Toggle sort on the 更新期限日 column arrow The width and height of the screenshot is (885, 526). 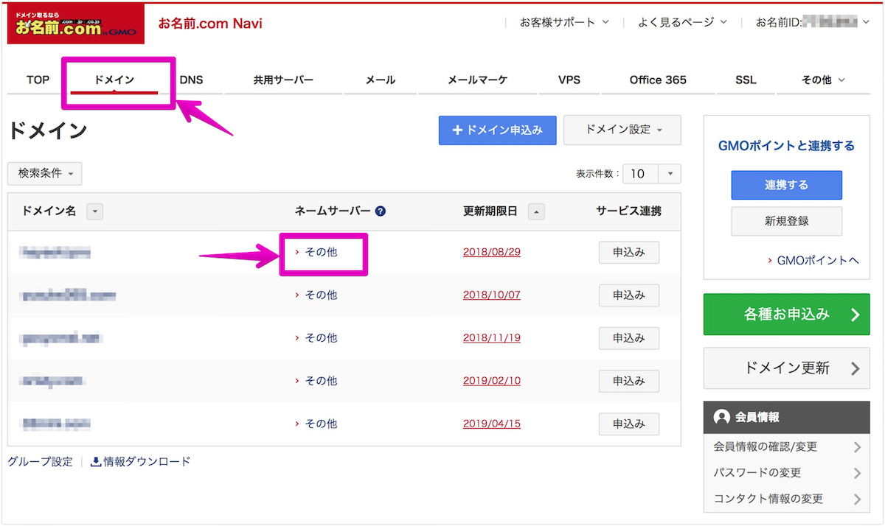[536, 211]
